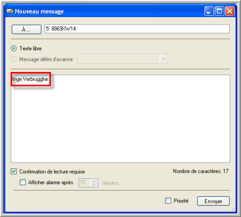Open the recipient picker with À... button

(27, 29)
